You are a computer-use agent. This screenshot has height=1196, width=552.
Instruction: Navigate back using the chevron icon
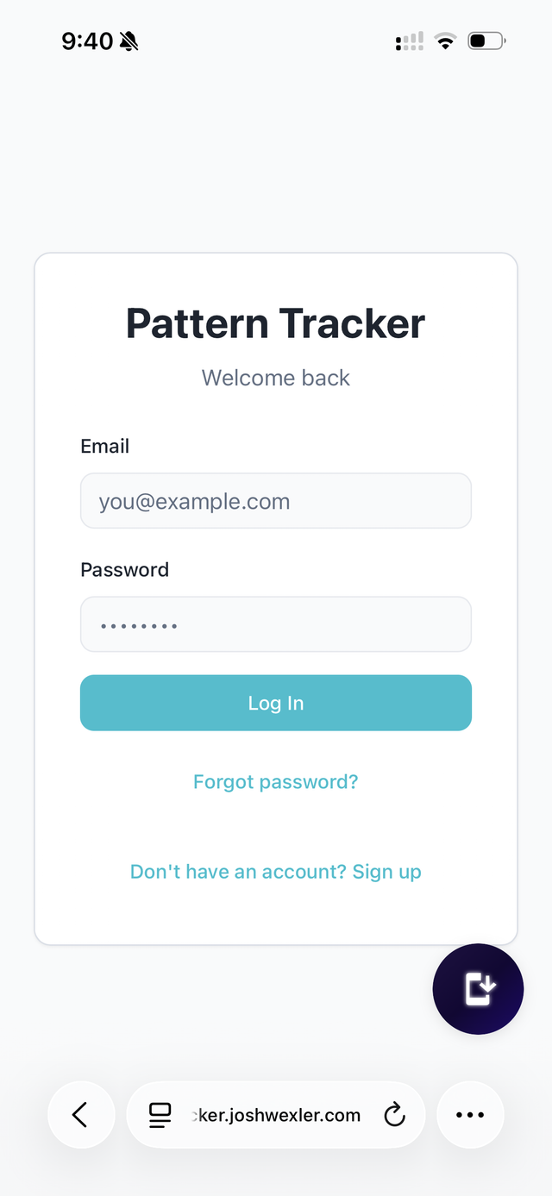(80, 1114)
